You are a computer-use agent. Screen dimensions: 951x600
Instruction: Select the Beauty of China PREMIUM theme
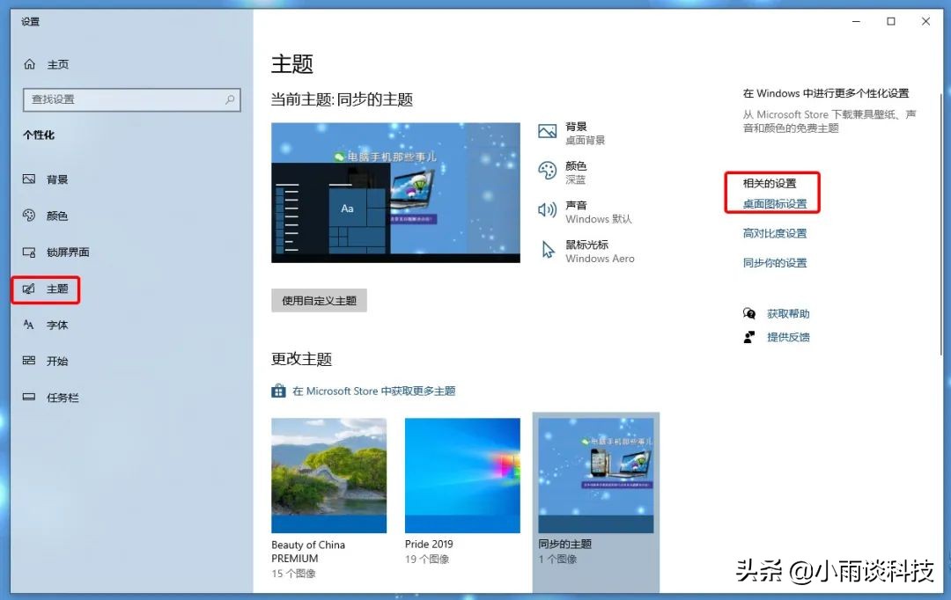[x=328, y=475]
